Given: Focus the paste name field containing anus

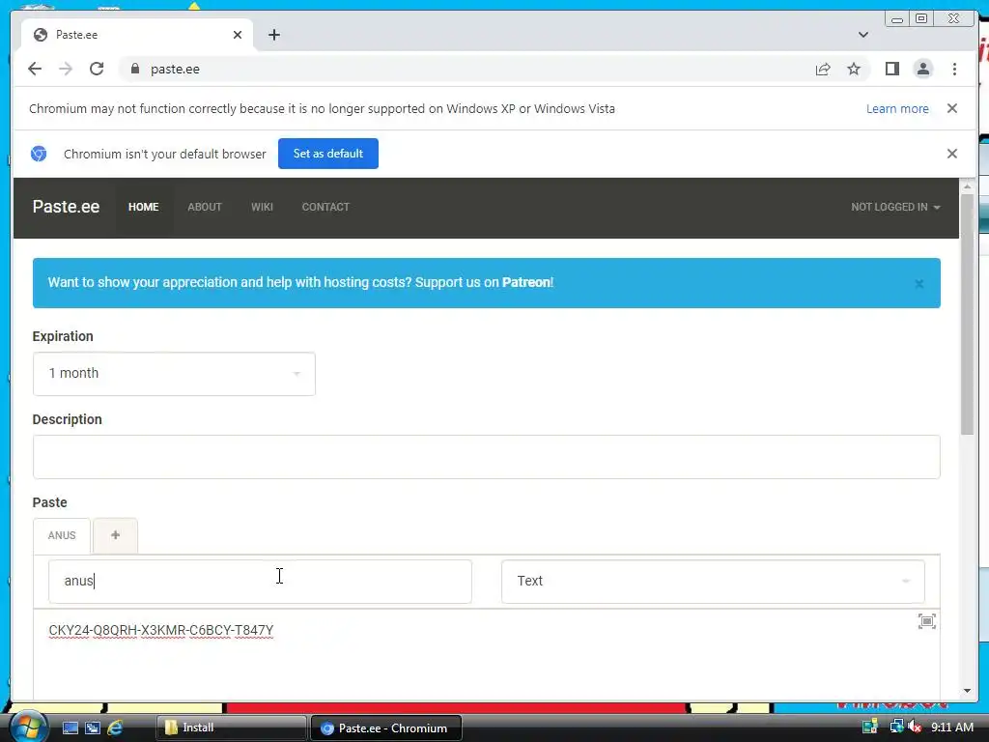Looking at the screenshot, I should pyautogui.click(x=260, y=581).
